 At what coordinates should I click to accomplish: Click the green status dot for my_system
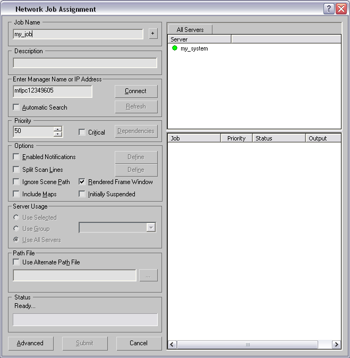(175, 48)
